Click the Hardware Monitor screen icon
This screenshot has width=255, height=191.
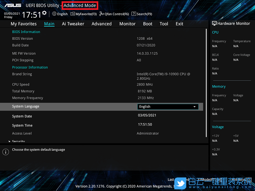pyautogui.click(x=214, y=24)
